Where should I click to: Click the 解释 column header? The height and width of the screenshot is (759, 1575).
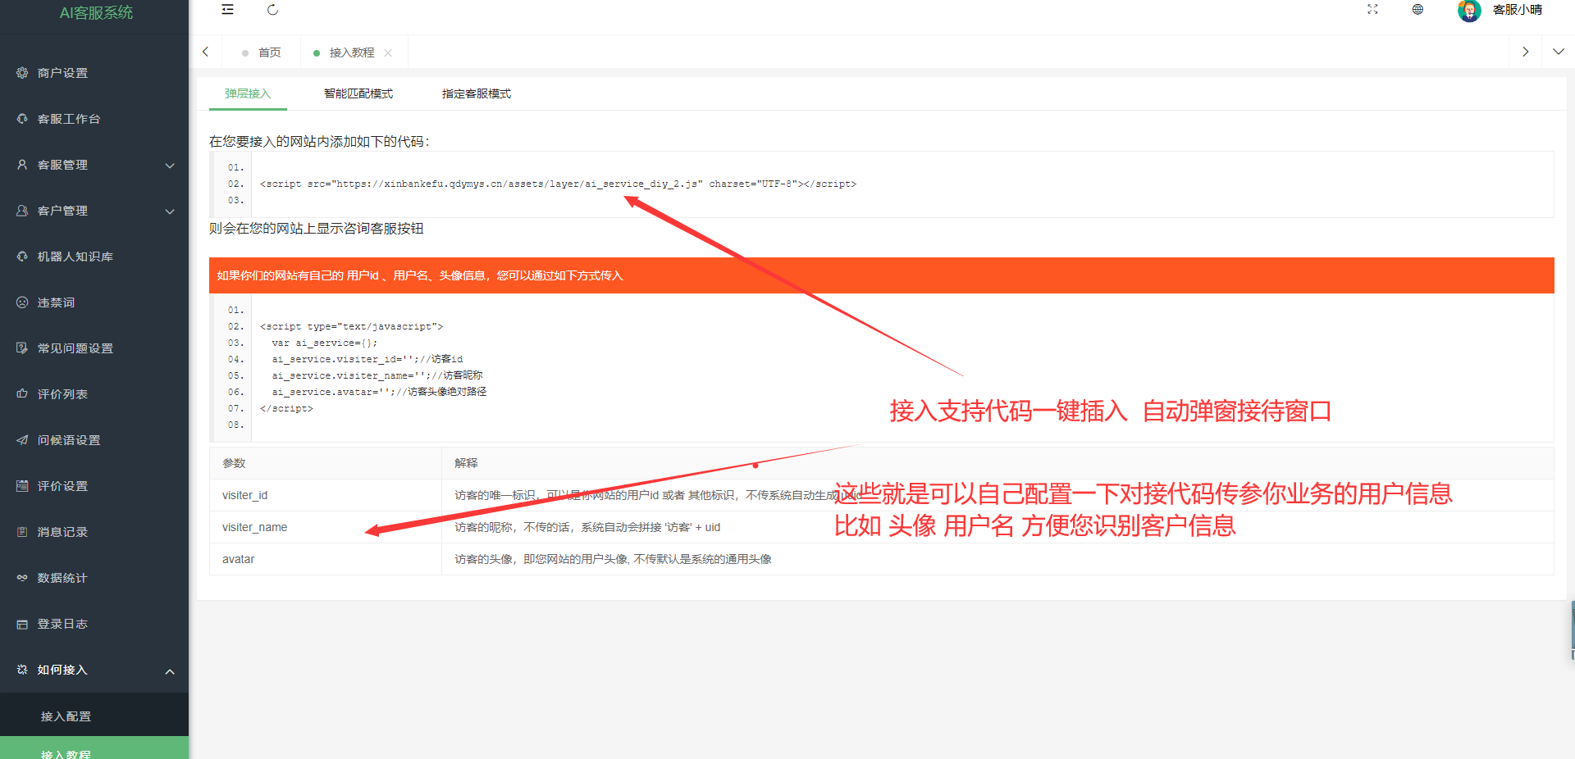998,463
